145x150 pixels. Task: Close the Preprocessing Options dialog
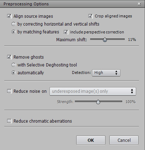(139, 4)
